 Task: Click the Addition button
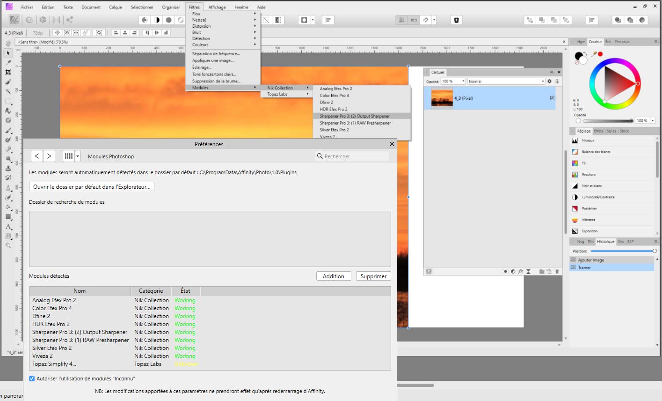334,276
